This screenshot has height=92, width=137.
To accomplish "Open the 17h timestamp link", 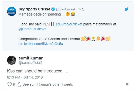I will (81, 9).
